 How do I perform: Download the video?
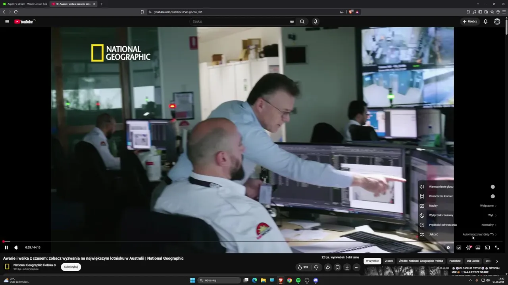(x=347, y=267)
